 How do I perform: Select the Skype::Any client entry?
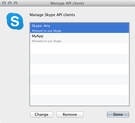(79, 28)
